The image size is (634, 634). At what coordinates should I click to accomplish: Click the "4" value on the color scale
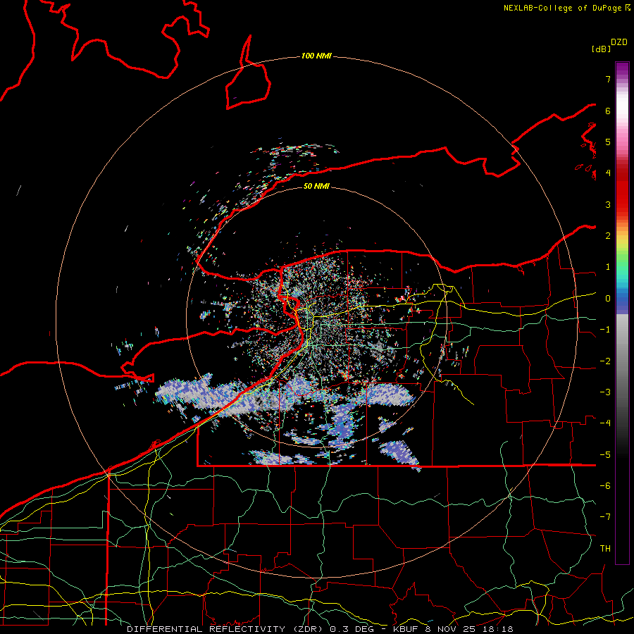(x=608, y=173)
